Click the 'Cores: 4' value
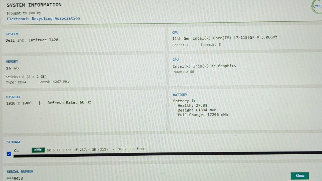This screenshot has height=181, width=322. click(x=180, y=45)
